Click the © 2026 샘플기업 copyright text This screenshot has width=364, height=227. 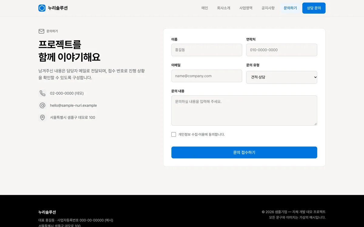pos(294,212)
